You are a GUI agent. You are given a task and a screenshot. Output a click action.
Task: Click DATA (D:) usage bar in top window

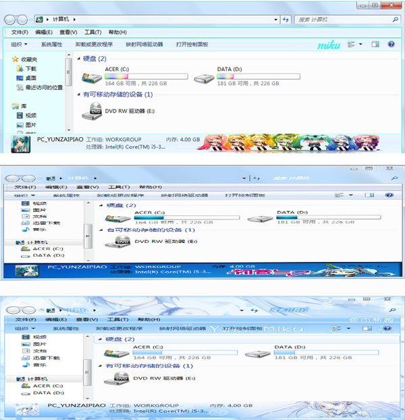pos(259,76)
